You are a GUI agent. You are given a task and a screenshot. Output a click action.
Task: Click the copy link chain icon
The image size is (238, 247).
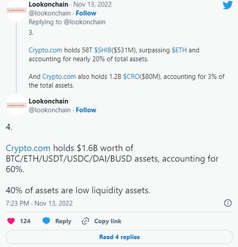click(85, 221)
